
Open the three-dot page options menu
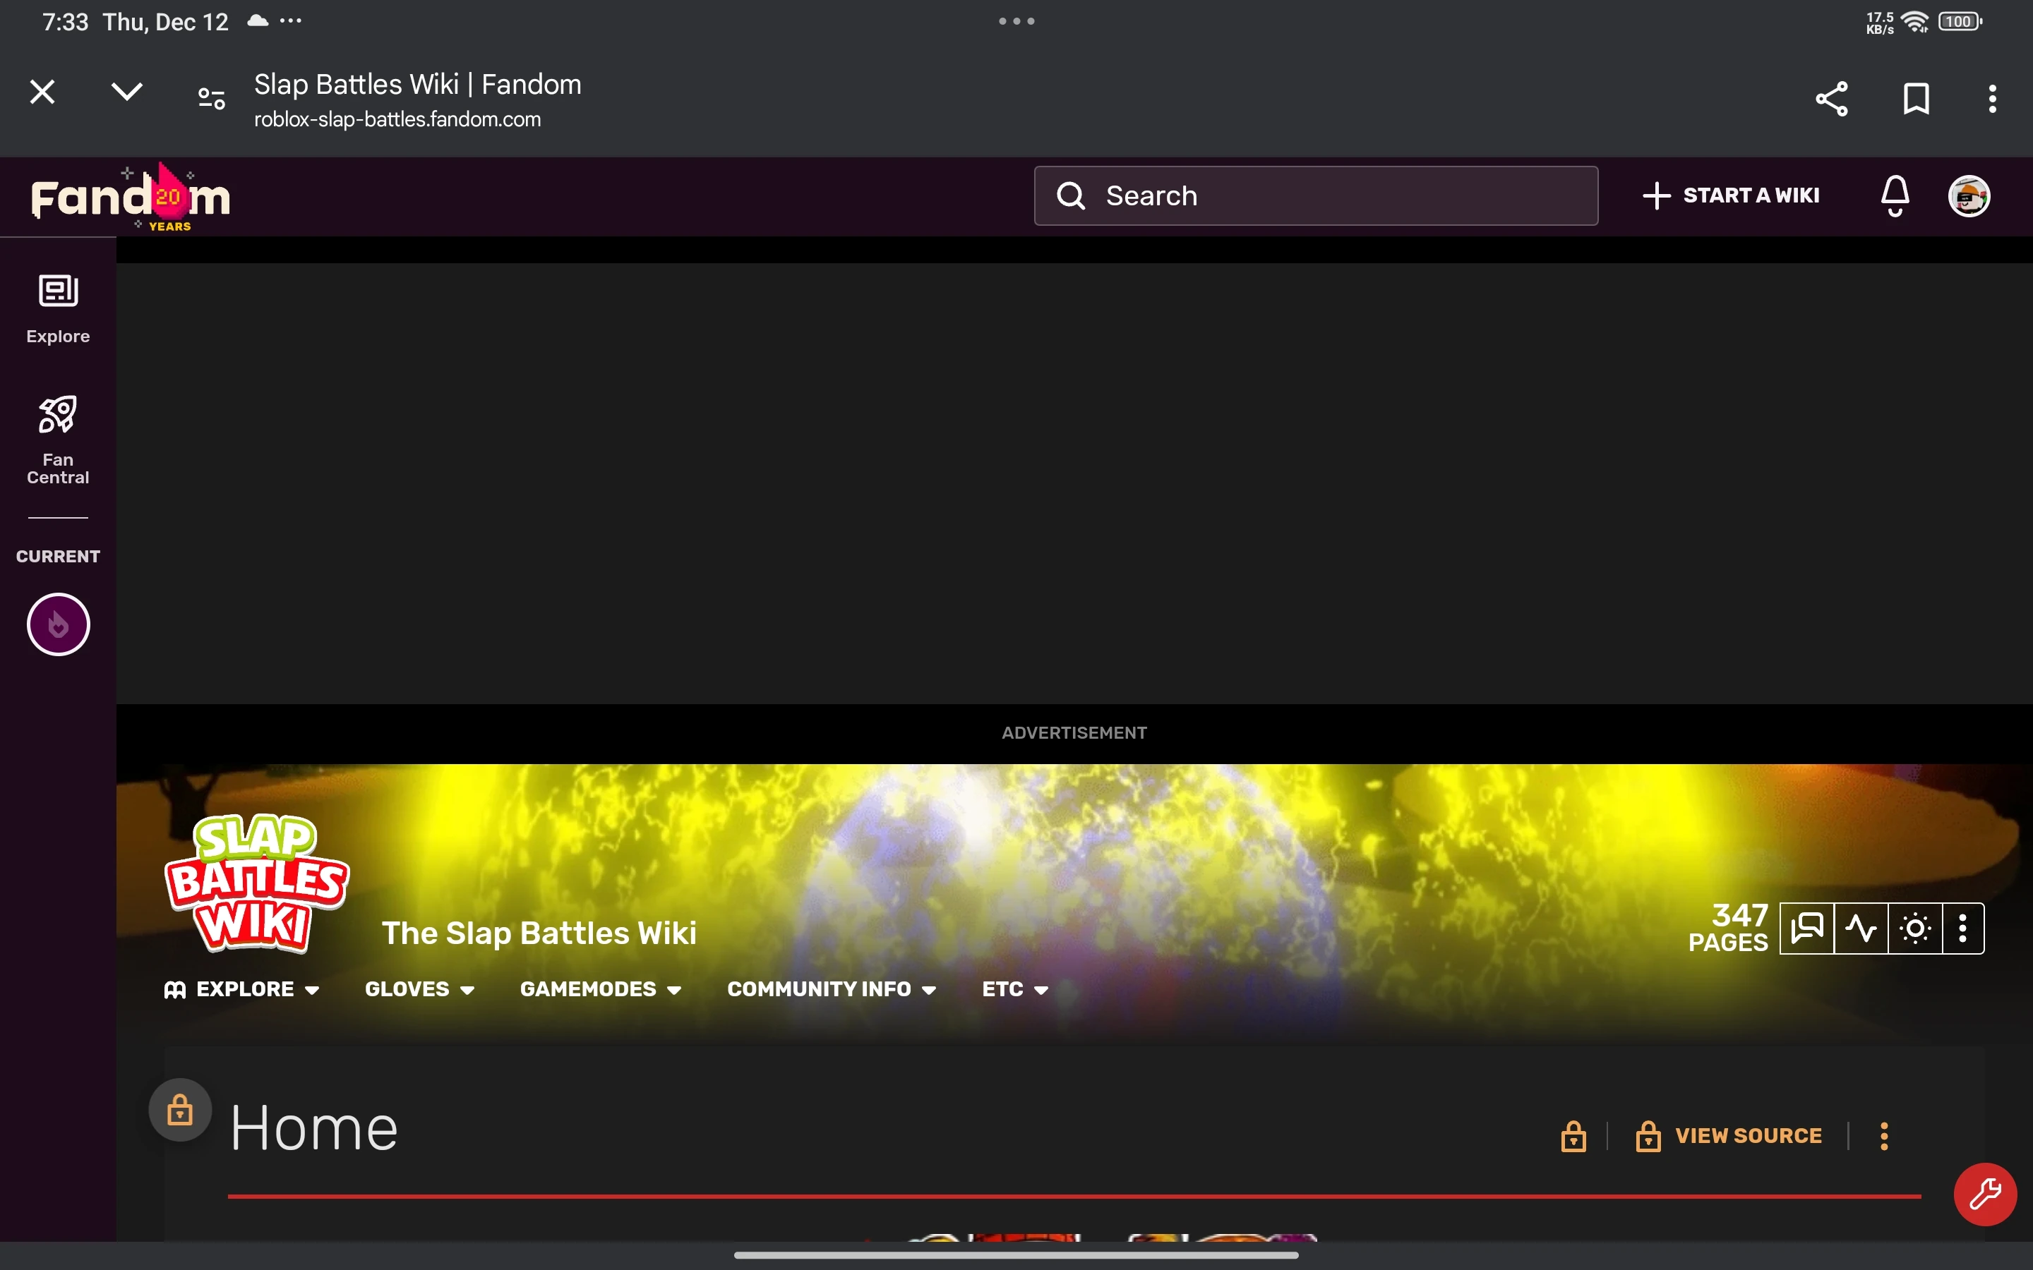(x=1884, y=1136)
